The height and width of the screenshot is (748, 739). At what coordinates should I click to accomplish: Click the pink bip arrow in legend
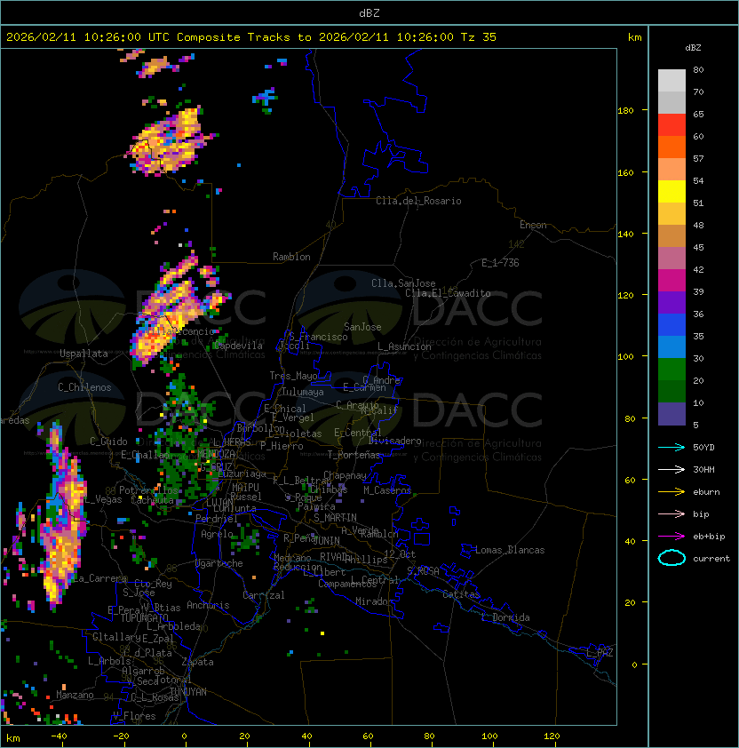click(x=671, y=514)
